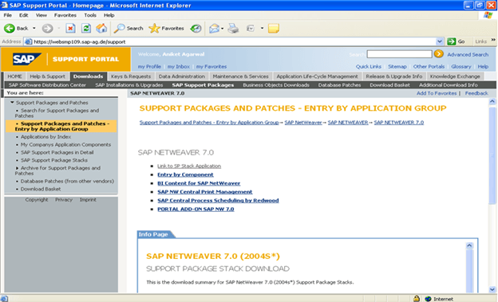Switch to the Keys & Requests tab

131,76
